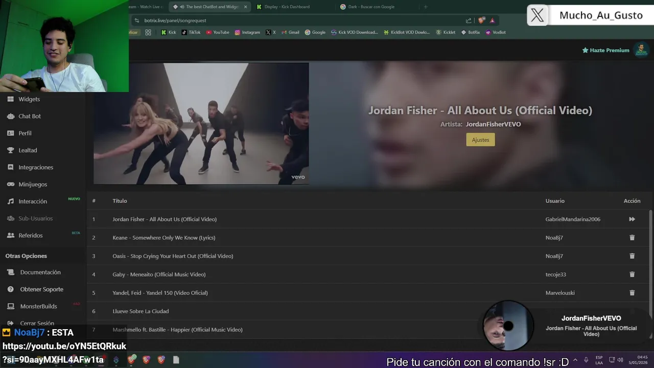Open the X bookmark
Screen dimensions: 654x368
pos(271,32)
